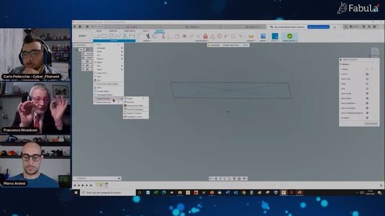Open the Windows Start menu

pos(76,193)
